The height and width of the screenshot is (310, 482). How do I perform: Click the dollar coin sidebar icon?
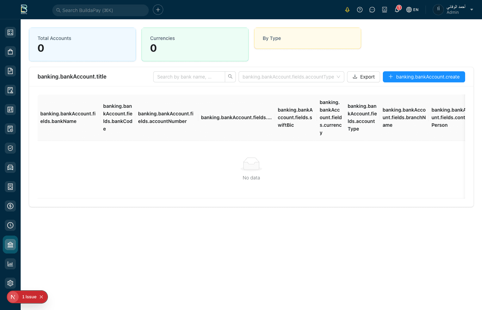click(10, 206)
